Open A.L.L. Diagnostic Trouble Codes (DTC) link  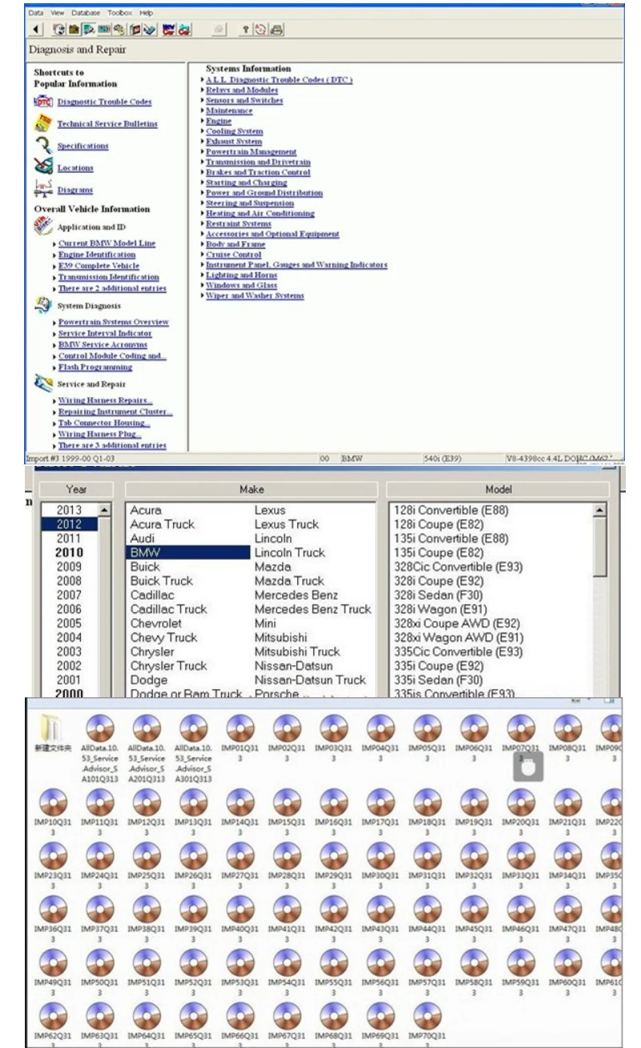click(279, 80)
